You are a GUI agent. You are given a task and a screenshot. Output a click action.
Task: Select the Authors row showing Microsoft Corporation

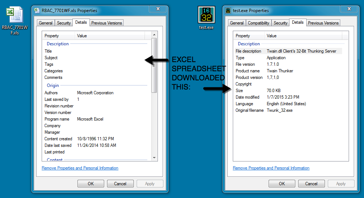point(95,93)
